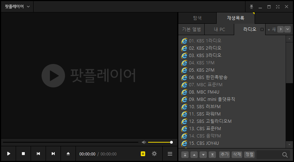Expand the playlist tab list dropdown
The height and width of the screenshot is (162, 294).
point(287,29)
